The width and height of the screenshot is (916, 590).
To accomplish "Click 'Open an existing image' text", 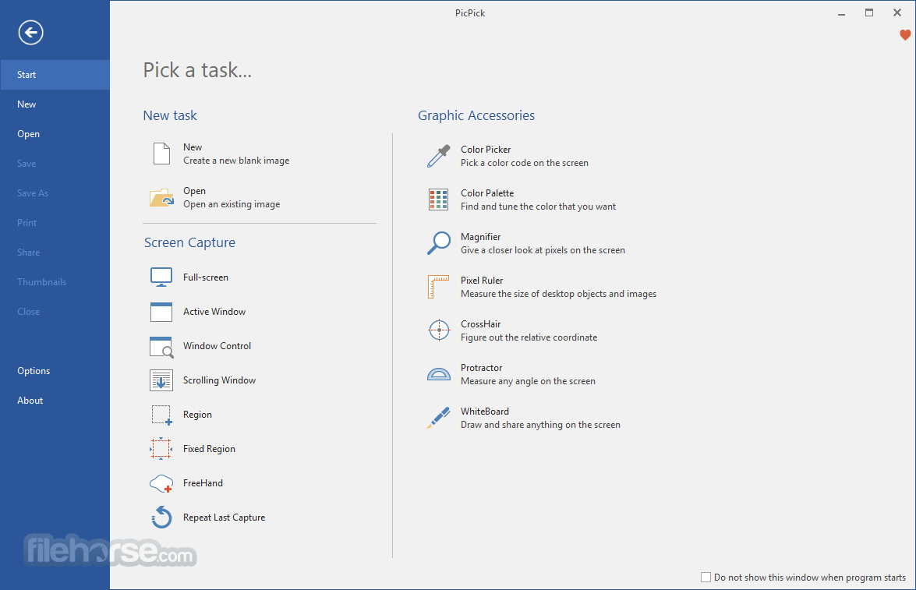I will click(232, 204).
